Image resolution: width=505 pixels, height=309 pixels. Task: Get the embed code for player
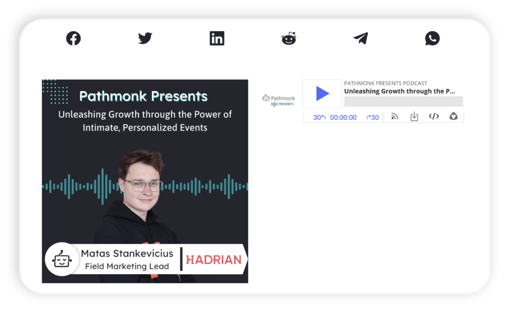[433, 117]
